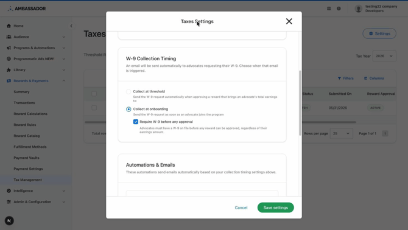Click the Intelligence icon in sidebar

pos(9,191)
